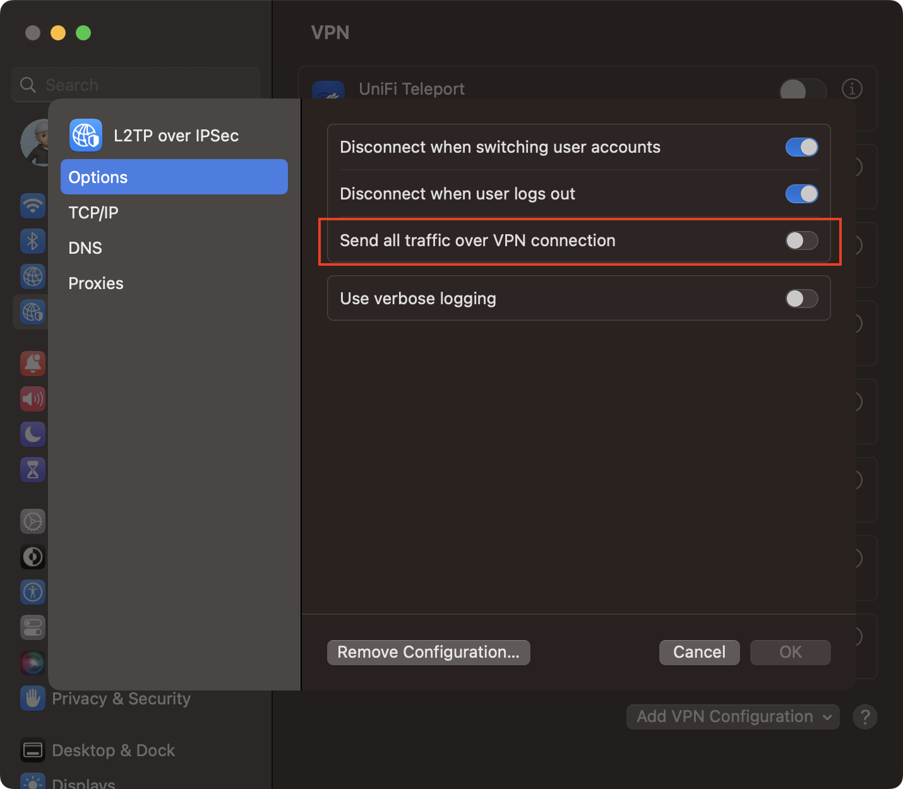Image resolution: width=903 pixels, height=789 pixels.
Task: Switch to the TCP/IP tab
Action: click(93, 213)
